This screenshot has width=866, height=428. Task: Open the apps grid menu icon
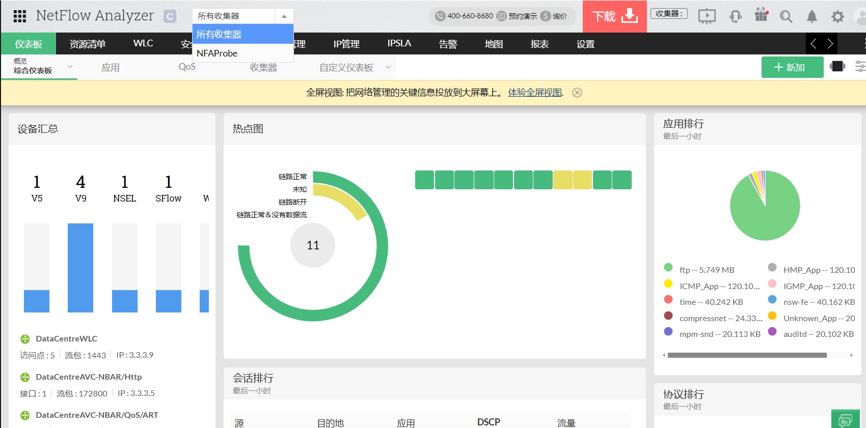point(20,16)
